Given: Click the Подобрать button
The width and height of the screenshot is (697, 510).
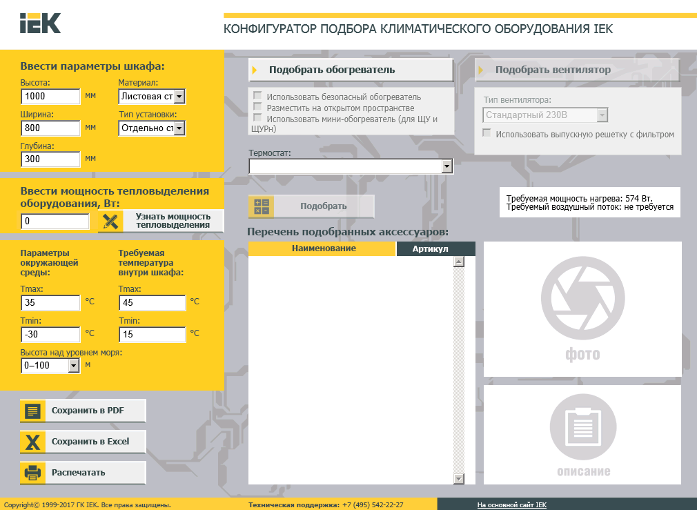Looking at the screenshot, I should [x=312, y=206].
